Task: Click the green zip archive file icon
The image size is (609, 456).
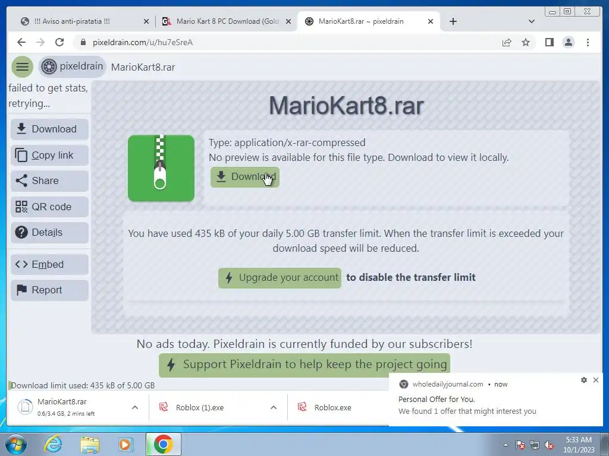Action: [x=161, y=168]
